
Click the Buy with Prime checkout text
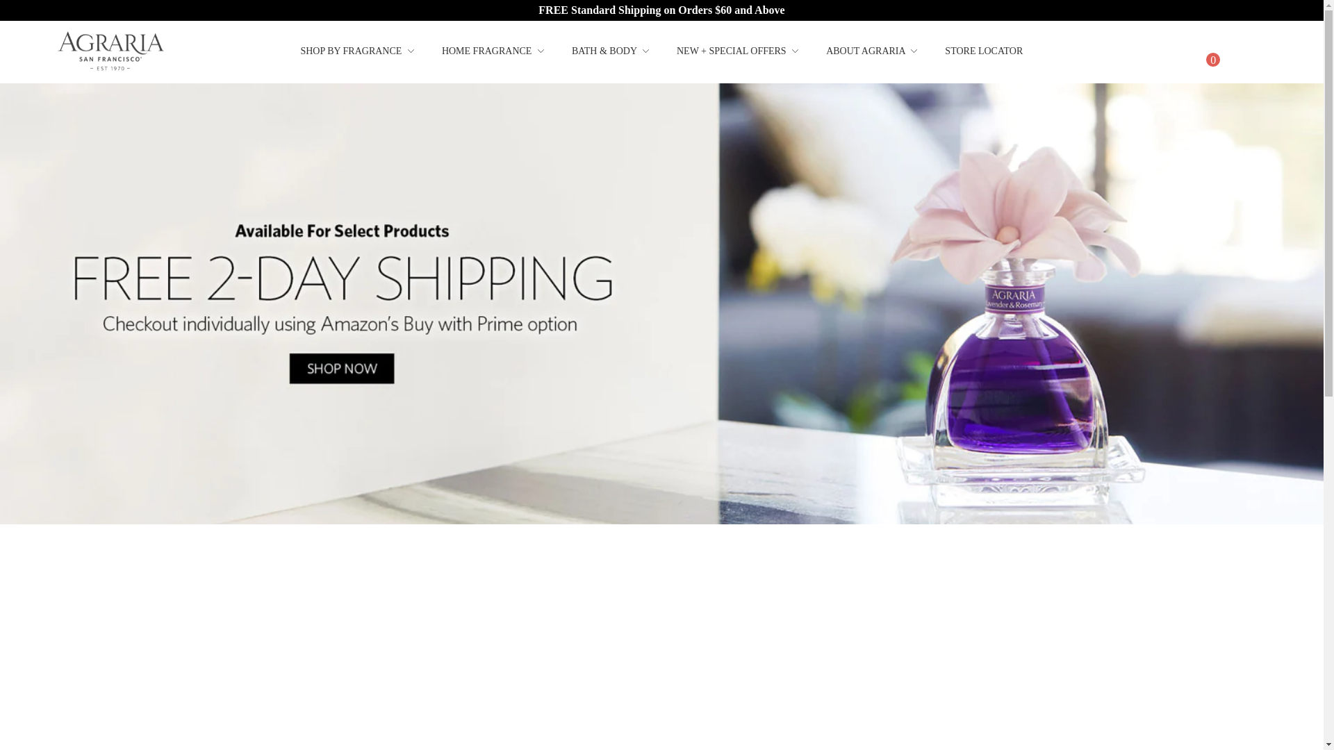(340, 324)
